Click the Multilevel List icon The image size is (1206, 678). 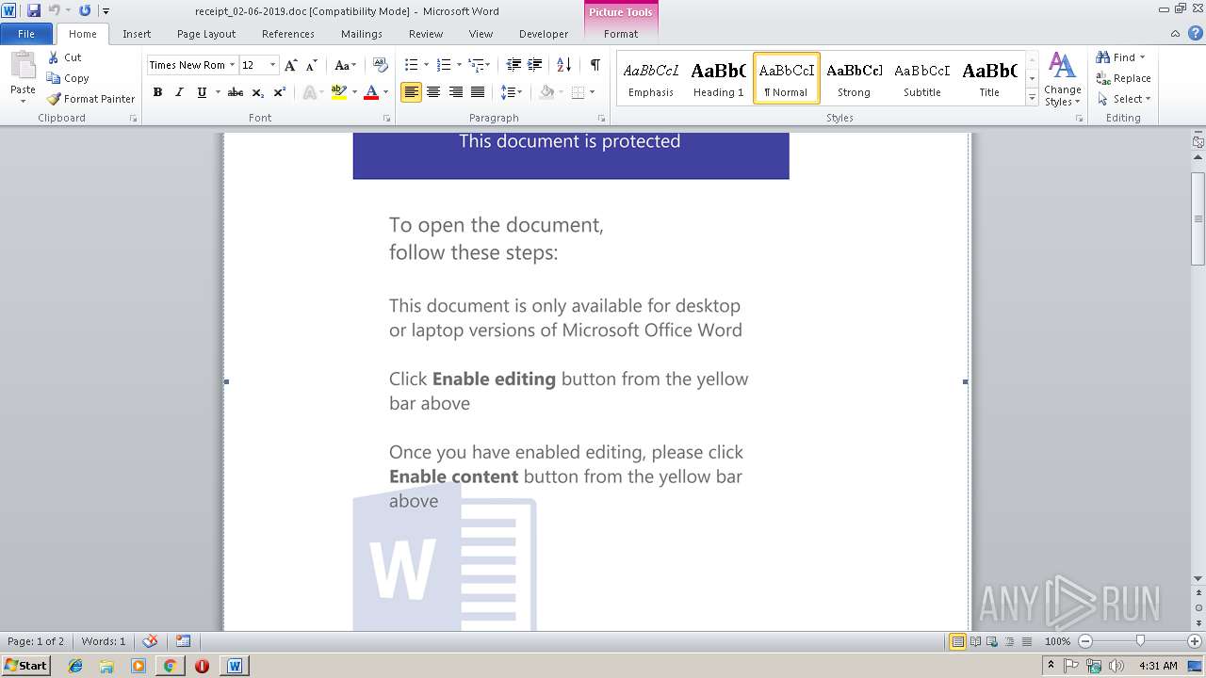(477, 65)
